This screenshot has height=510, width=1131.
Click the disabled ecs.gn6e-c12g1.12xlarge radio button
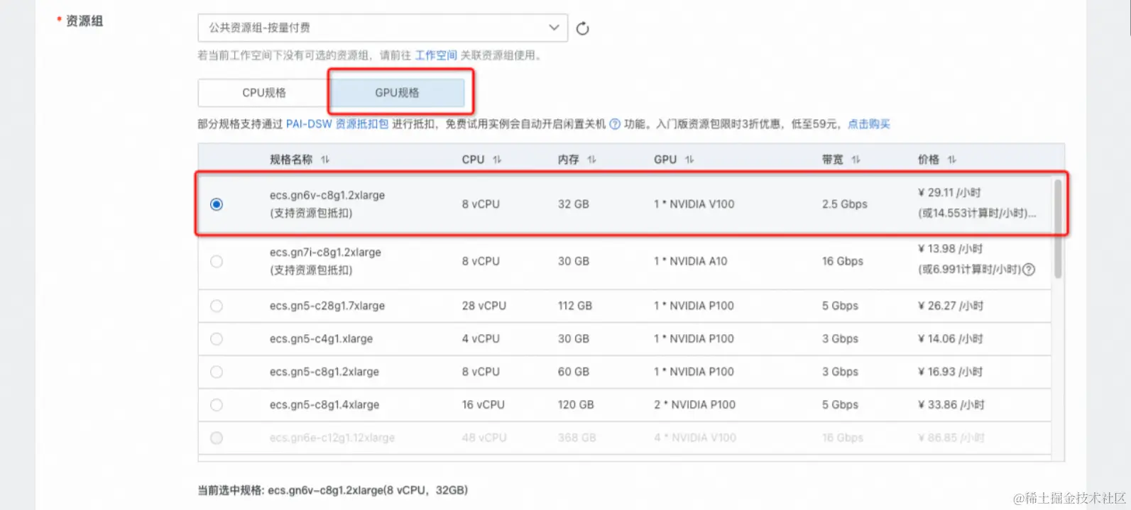pos(217,438)
